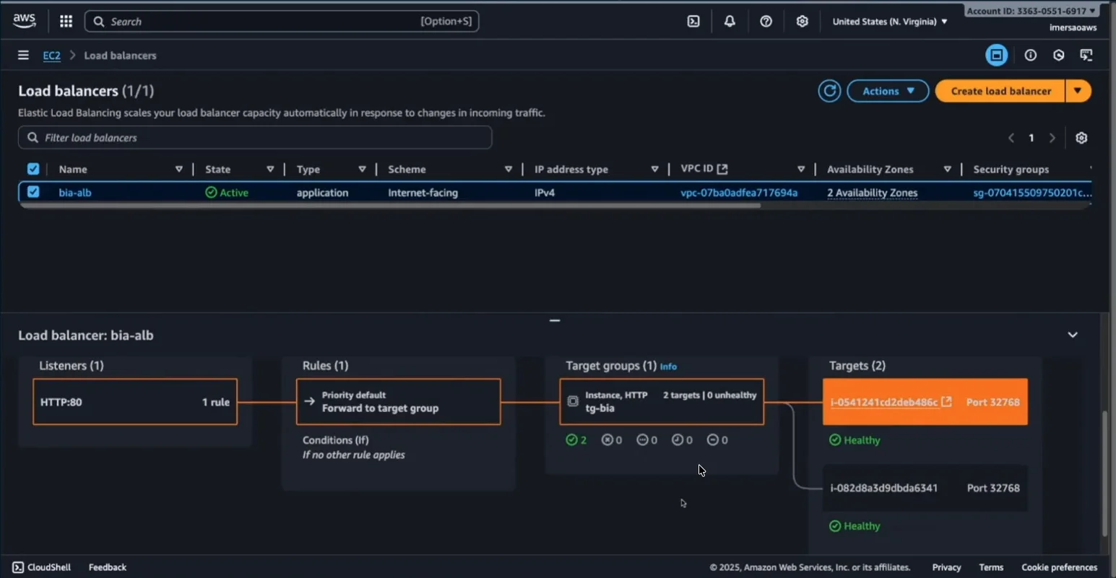Launch CloudShell from the top bar icon

tap(693, 22)
